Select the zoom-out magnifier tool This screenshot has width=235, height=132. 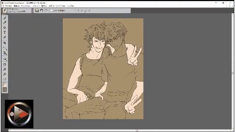5,74
